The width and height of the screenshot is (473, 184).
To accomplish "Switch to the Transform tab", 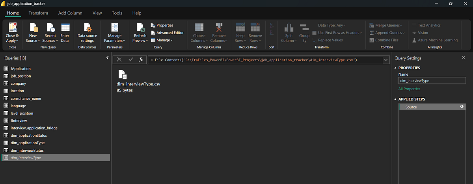I will pos(38,13).
